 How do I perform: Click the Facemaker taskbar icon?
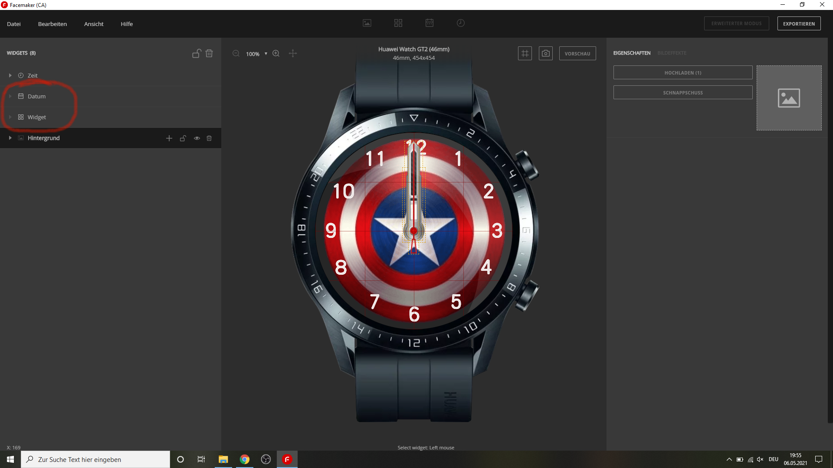tap(287, 459)
